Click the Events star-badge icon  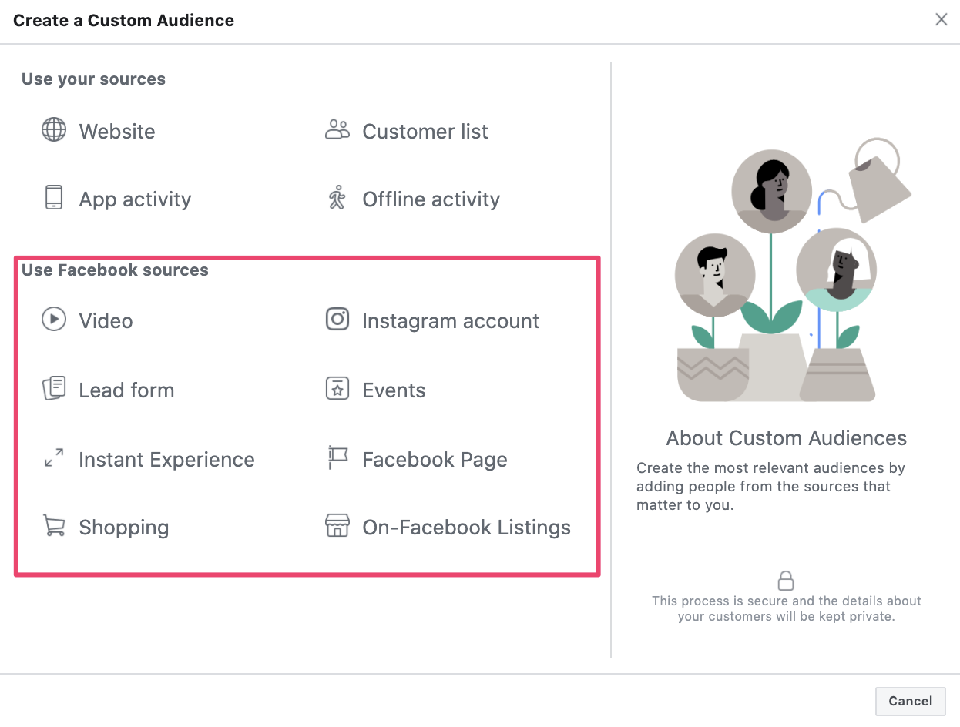pyautogui.click(x=337, y=390)
